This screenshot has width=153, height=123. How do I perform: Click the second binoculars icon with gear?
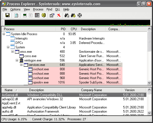pos(73,15)
